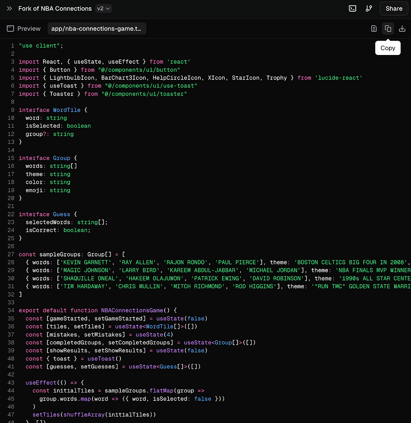This screenshot has width=411, height=423.
Task: Click the title Fork of NBA Connections
Action: (55, 8)
